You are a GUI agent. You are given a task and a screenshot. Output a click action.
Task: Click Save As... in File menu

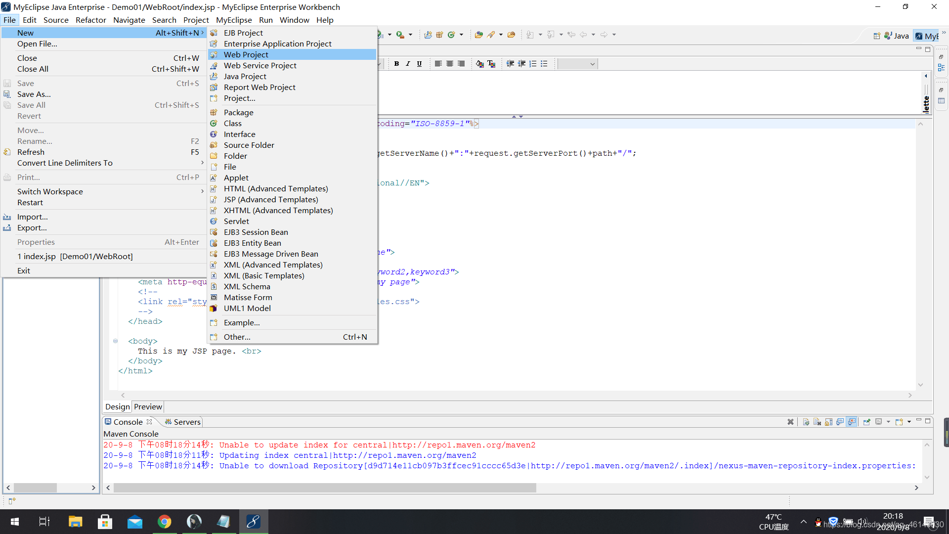[104, 94]
